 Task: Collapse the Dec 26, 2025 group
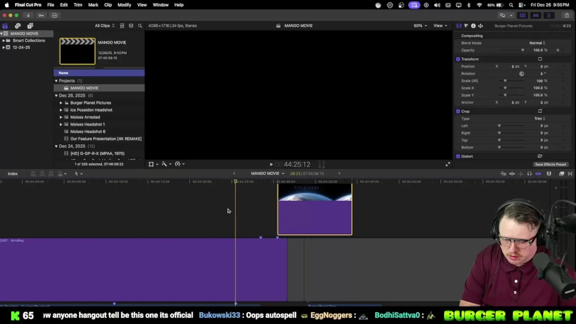[x=56, y=95]
